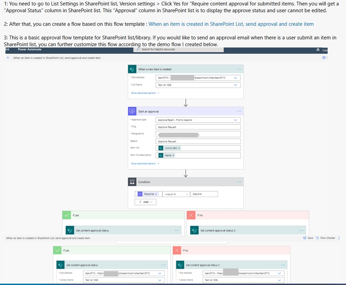Click the Search for helpful resources box
Screen dimensions: 346x285
(x=178, y=50)
